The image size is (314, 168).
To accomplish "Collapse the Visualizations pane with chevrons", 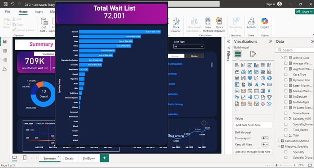I will (x=270, y=41).
